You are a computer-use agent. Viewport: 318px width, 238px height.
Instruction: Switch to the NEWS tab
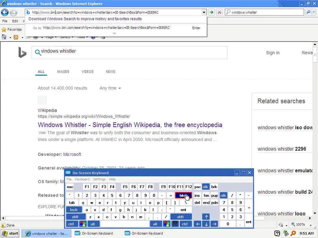click(110, 72)
